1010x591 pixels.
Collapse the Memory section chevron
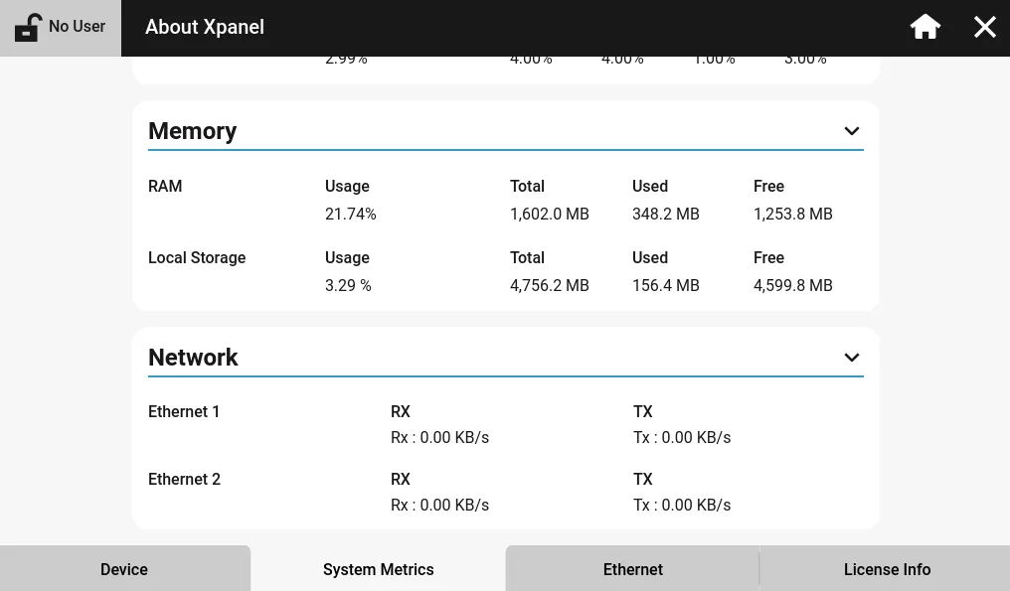pyautogui.click(x=851, y=131)
